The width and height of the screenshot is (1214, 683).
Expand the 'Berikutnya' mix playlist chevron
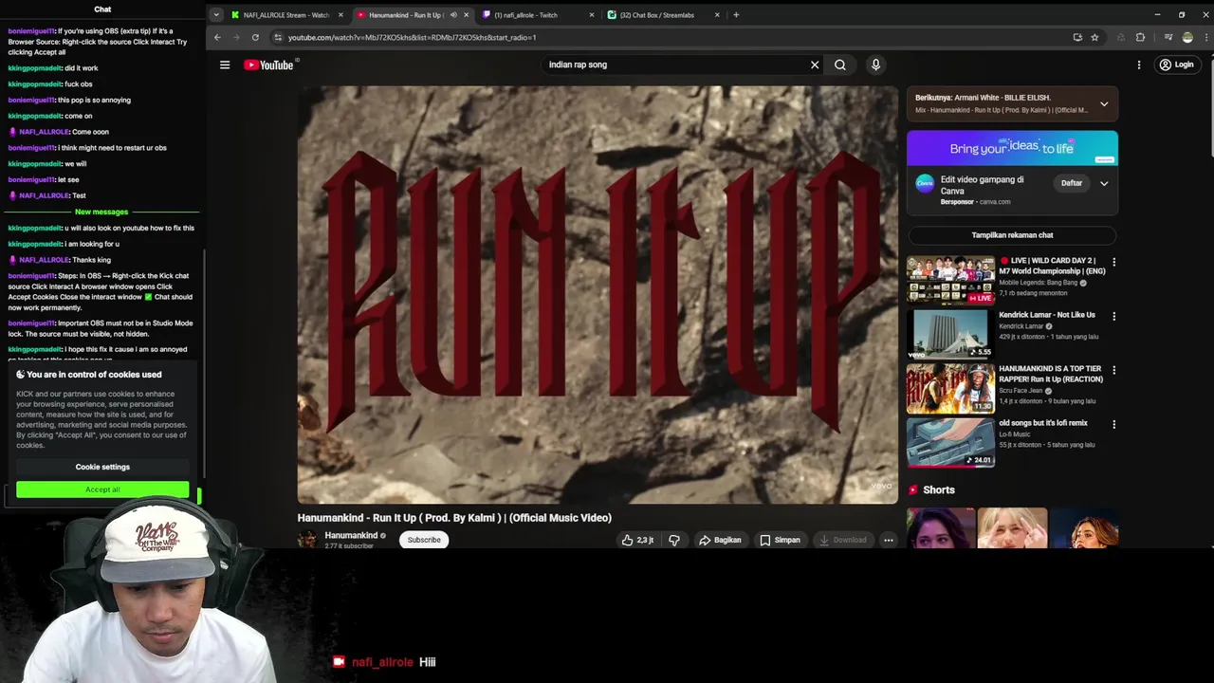tap(1104, 103)
